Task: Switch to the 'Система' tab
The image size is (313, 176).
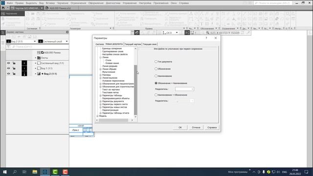Action: [99, 44]
